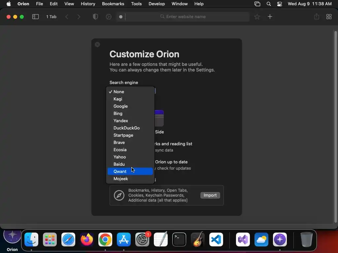338x253 pixels.
Task: Toggle the sidebar icon in Orion toolbar
Action: point(35,17)
